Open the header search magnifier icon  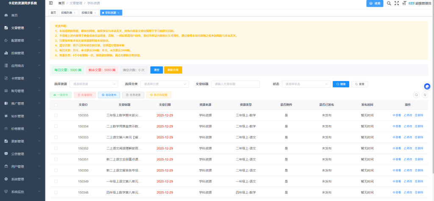coord(389,3)
